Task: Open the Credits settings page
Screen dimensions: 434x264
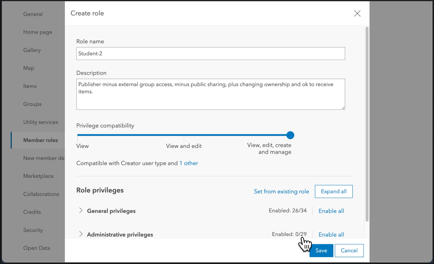Action: tap(32, 212)
